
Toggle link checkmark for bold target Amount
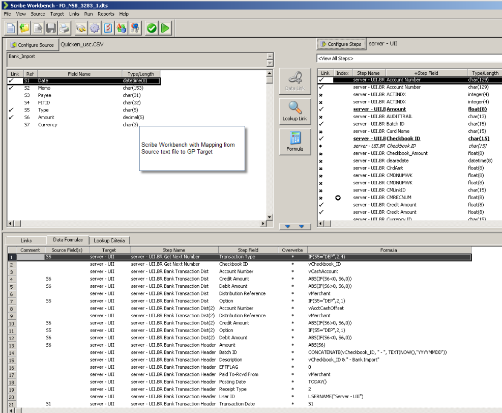click(321, 109)
